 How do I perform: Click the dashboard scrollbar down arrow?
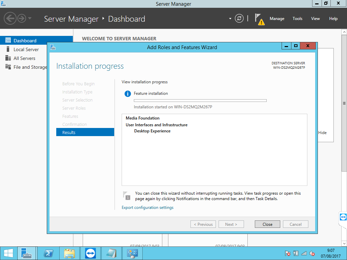(x=344, y=243)
